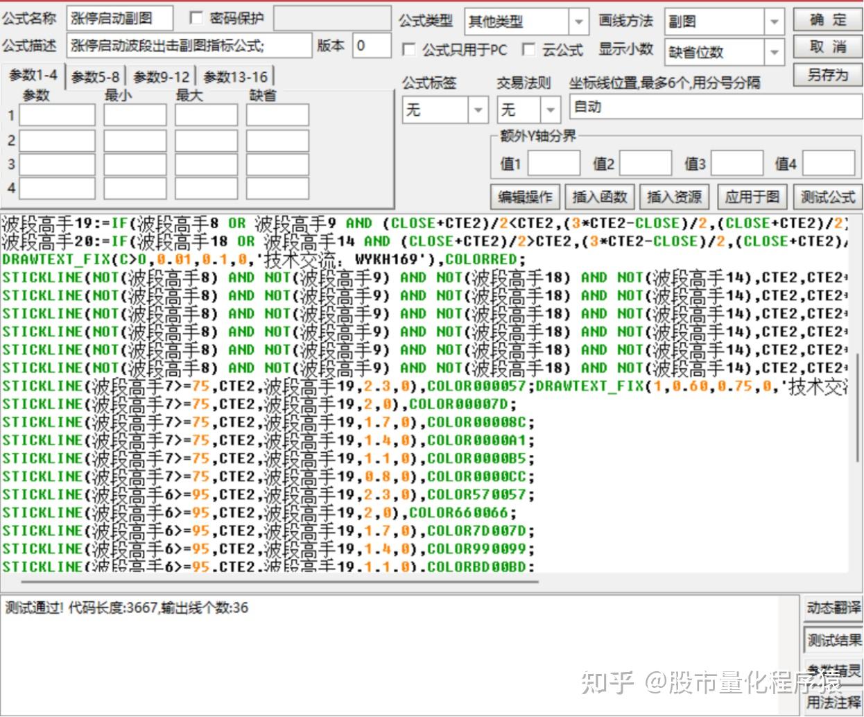The height and width of the screenshot is (717, 864).
Task: Click the 公式描述 input field
Action: [x=189, y=46]
